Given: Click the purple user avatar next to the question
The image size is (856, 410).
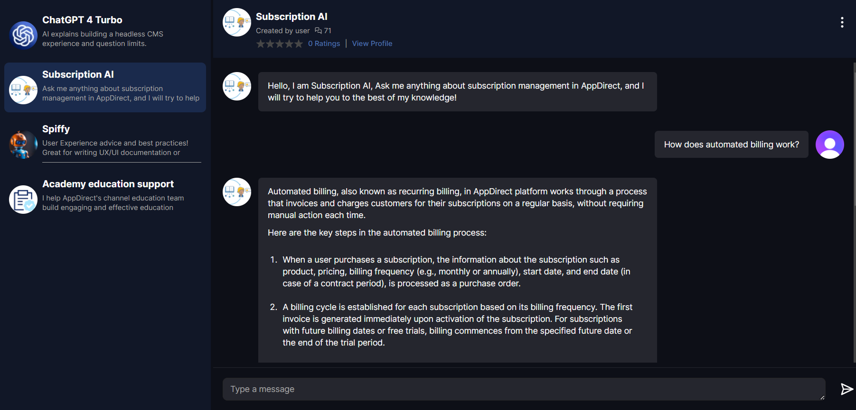Looking at the screenshot, I should (x=829, y=145).
